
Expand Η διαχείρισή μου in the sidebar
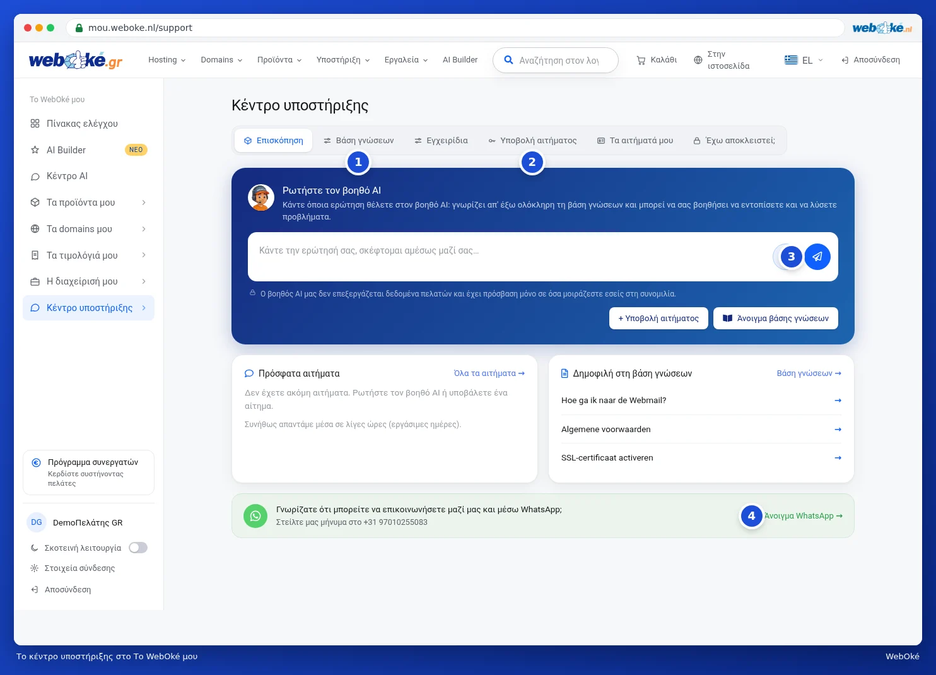[88, 281]
